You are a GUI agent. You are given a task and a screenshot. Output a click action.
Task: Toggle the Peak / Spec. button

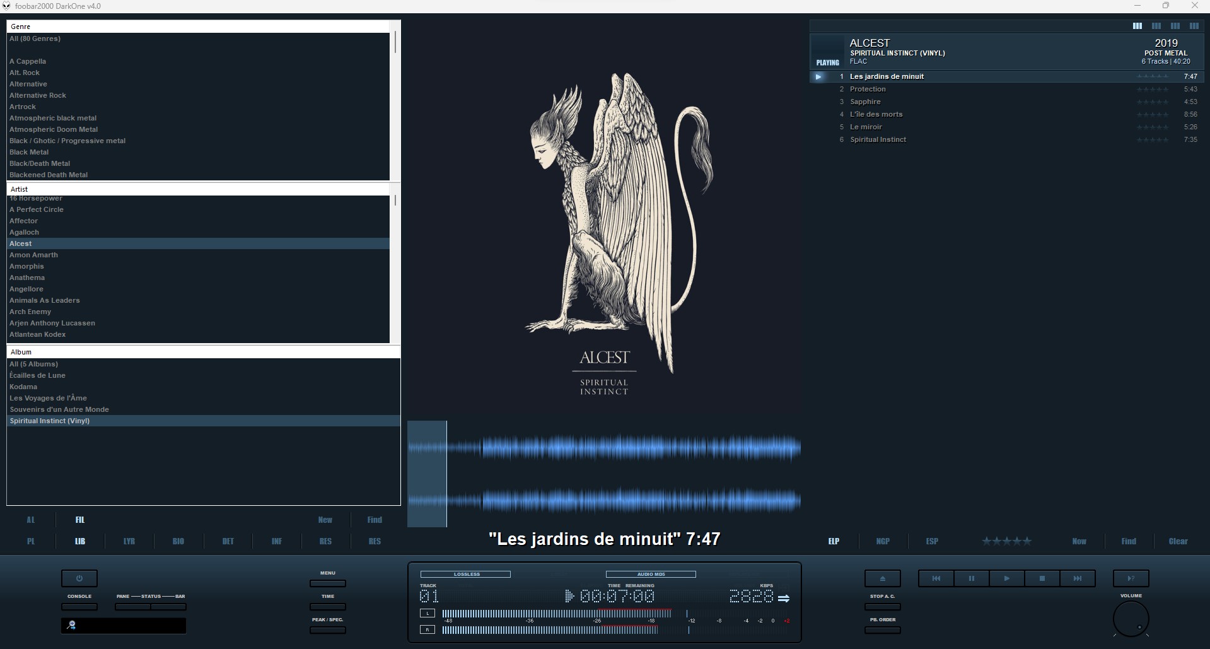pyautogui.click(x=328, y=630)
